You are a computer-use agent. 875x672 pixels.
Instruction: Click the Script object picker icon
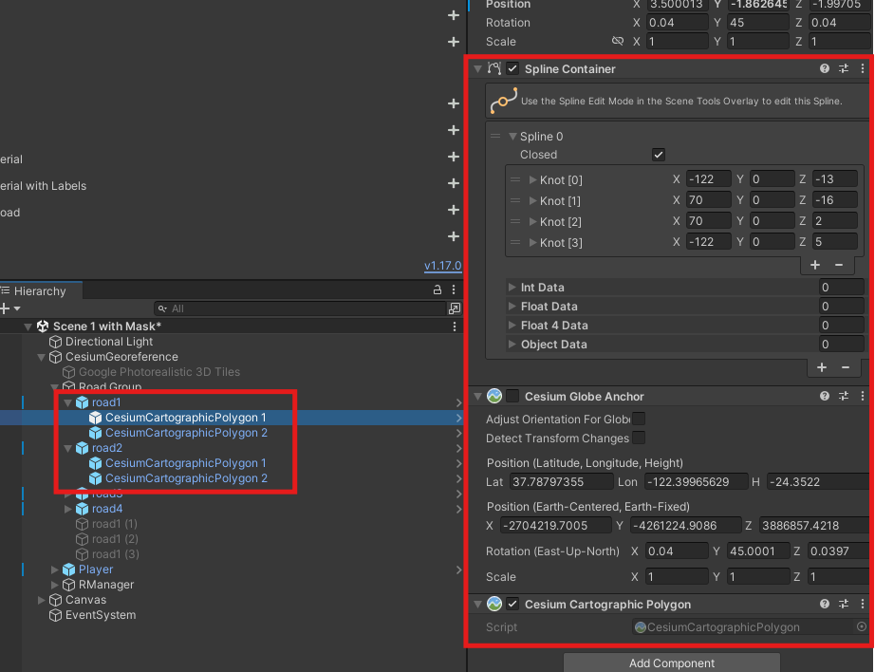tap(862, 626)
